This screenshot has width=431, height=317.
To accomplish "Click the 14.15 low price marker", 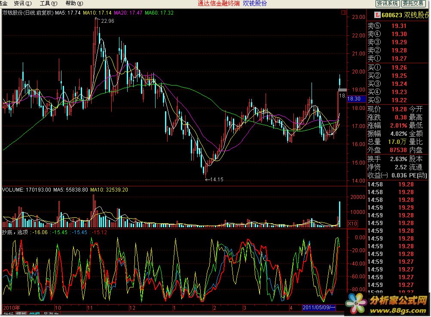I will click(217, 180).
